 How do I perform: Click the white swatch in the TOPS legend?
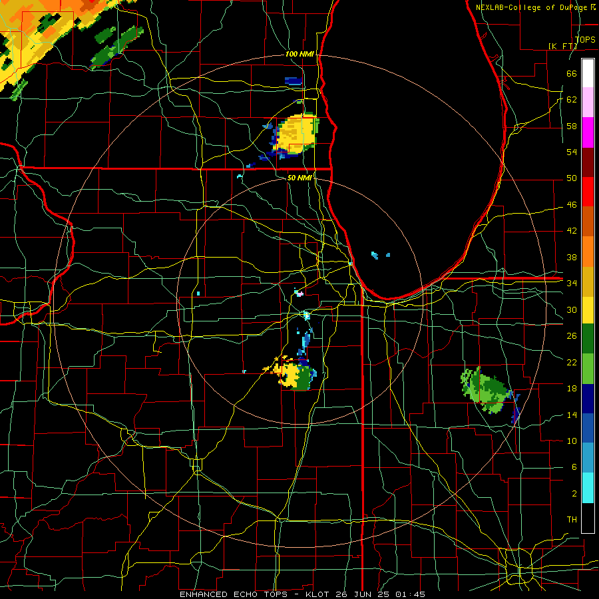[x=588, y=73]
